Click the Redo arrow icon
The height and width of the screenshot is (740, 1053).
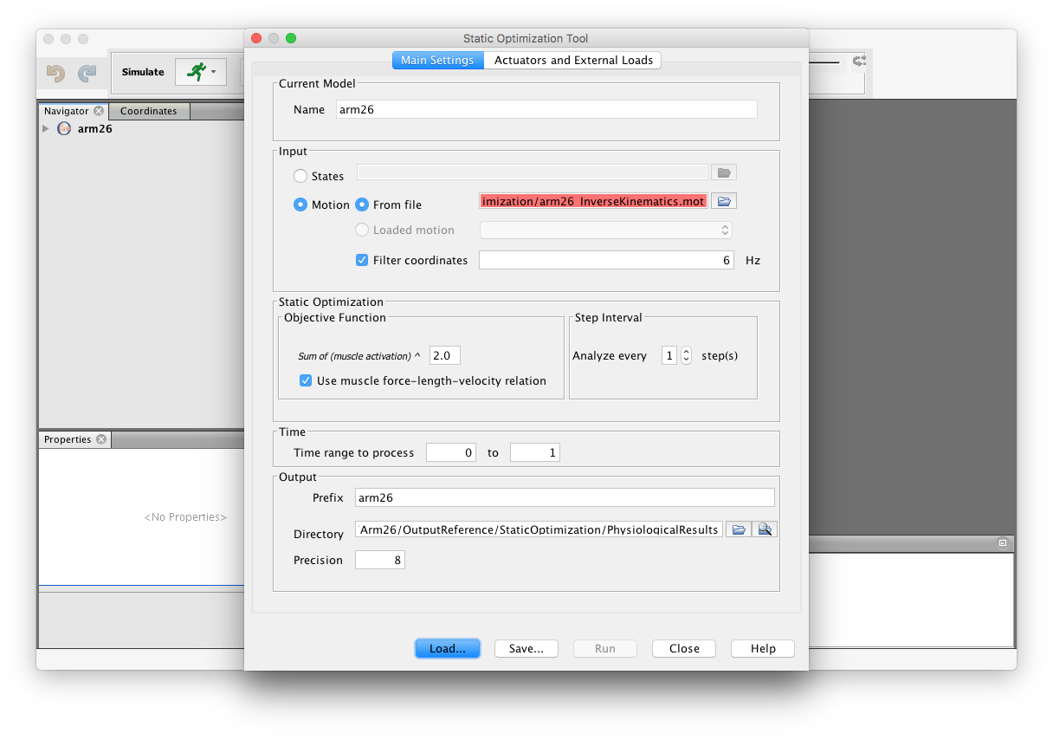(85, 73)
